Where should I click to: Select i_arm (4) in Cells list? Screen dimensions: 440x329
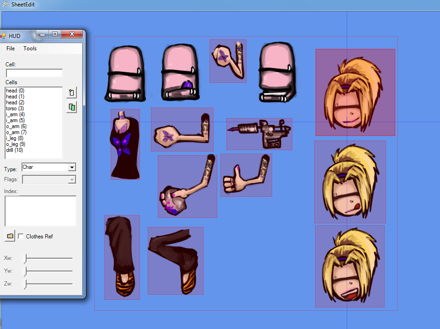(x=16, y=114)
